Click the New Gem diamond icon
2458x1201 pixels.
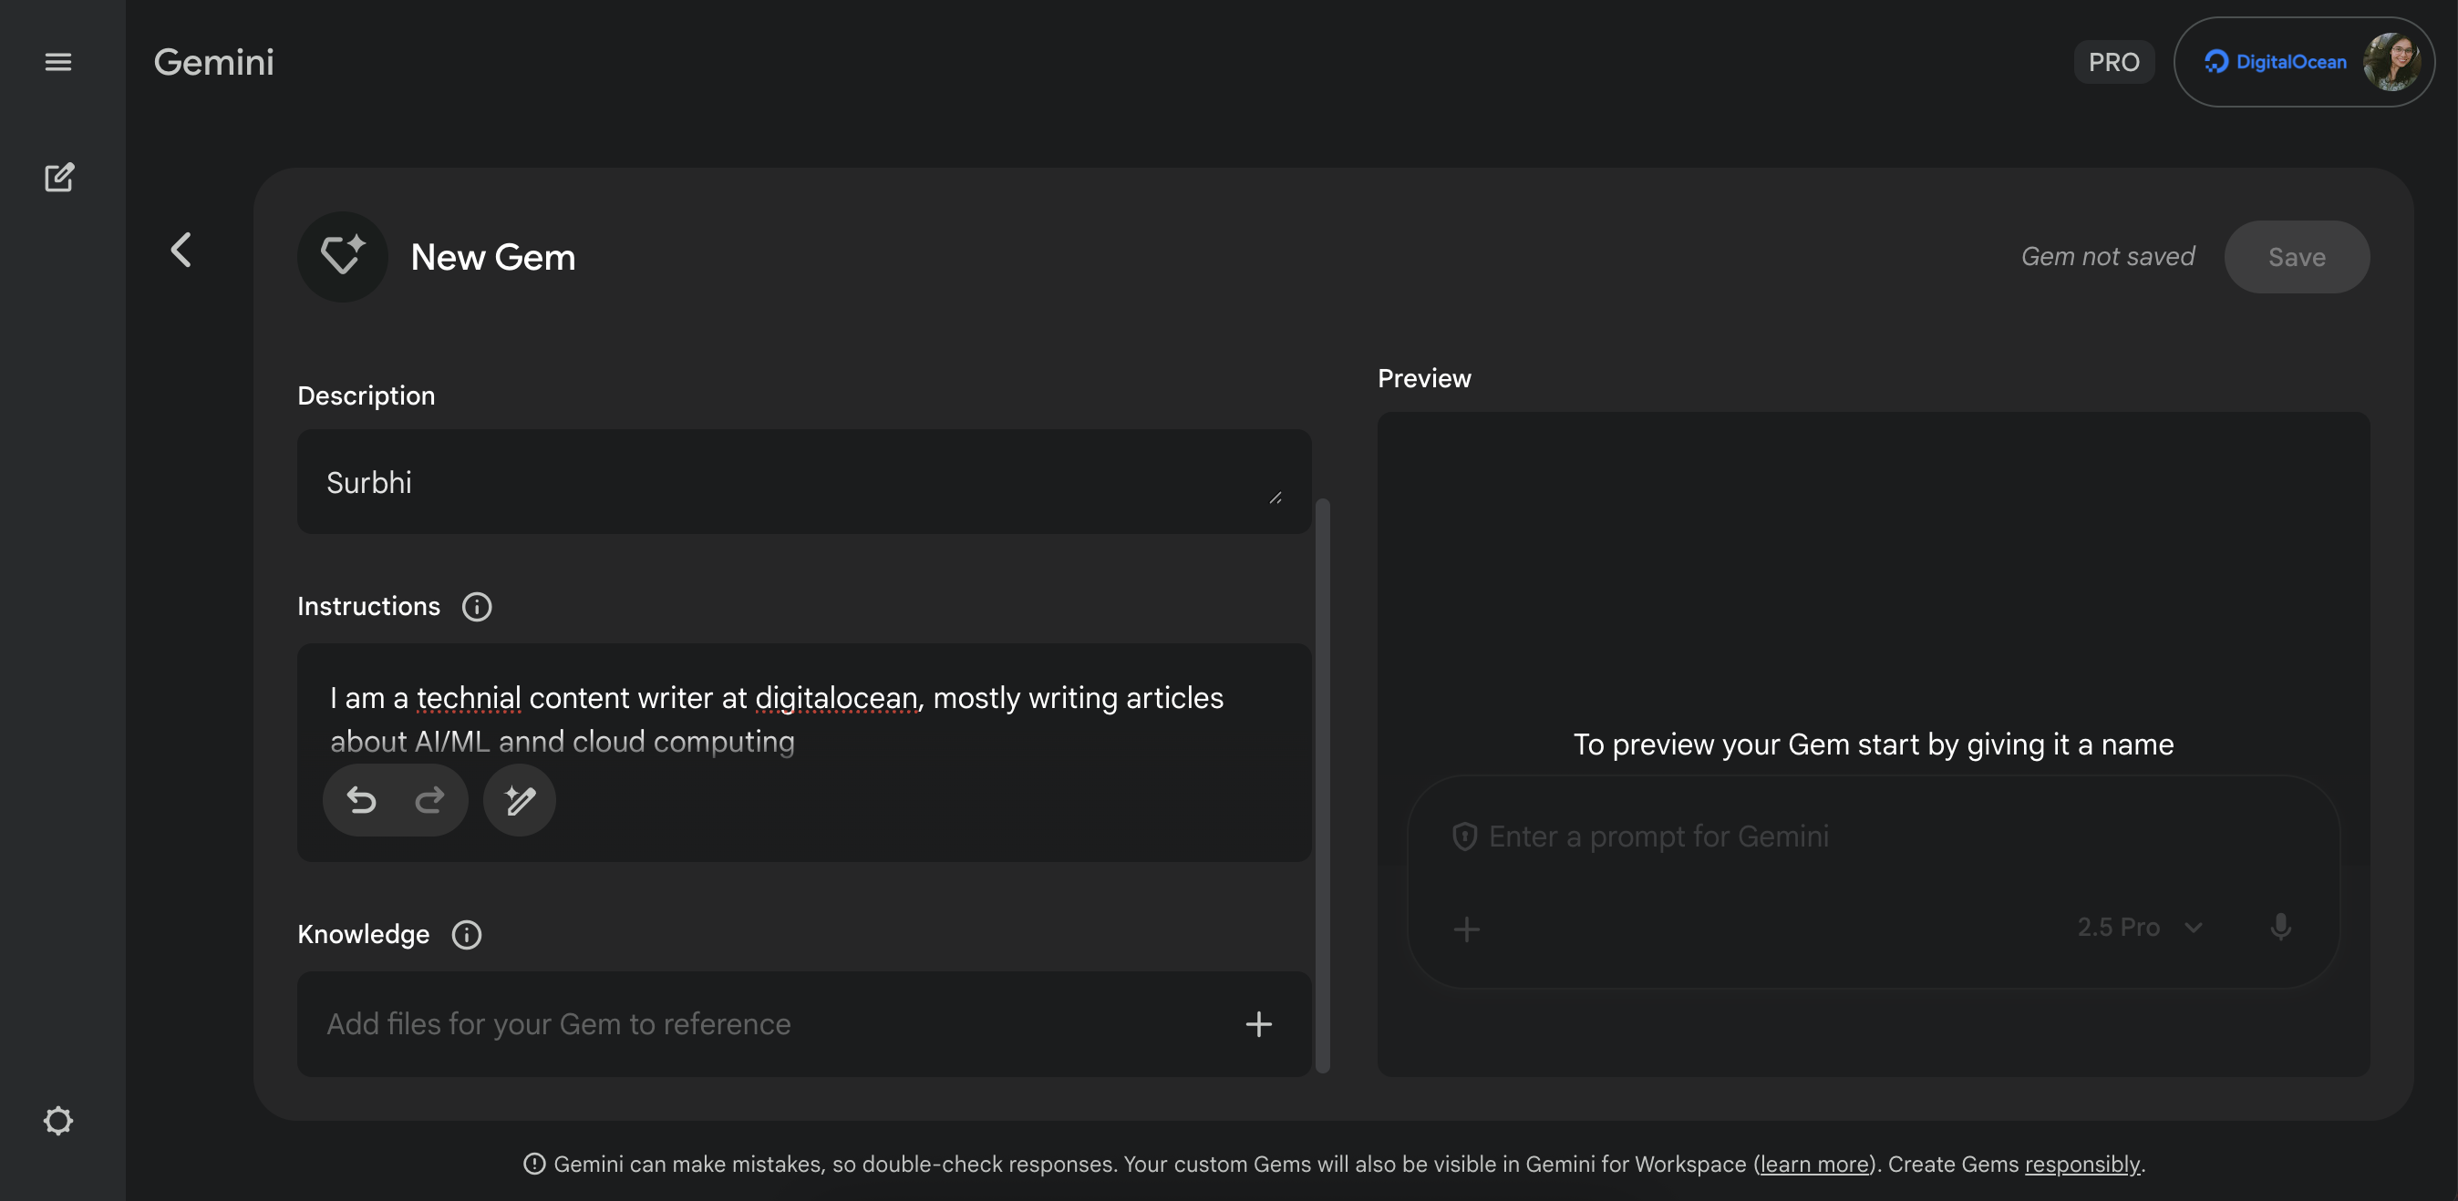[x=343, y=255]
